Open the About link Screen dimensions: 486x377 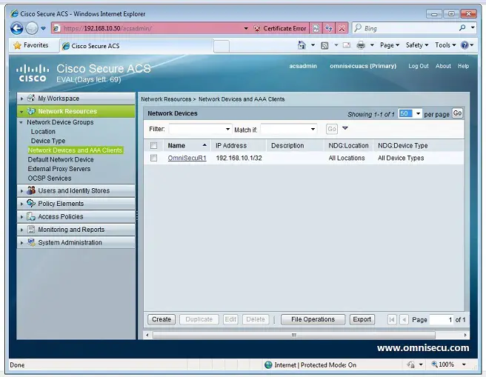[443, 66]
